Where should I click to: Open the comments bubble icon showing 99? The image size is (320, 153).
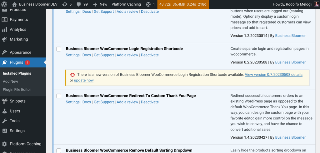coord(78,4)
